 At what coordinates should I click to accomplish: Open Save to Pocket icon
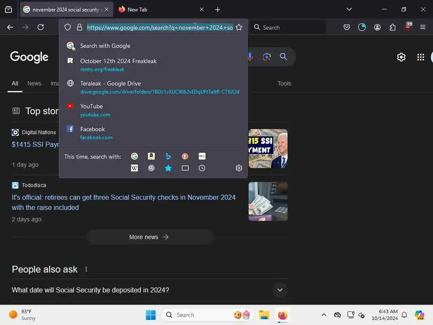point(347,27)
